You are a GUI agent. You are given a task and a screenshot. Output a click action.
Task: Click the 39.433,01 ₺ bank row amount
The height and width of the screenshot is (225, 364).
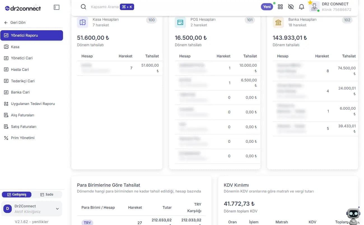point(347,129)
